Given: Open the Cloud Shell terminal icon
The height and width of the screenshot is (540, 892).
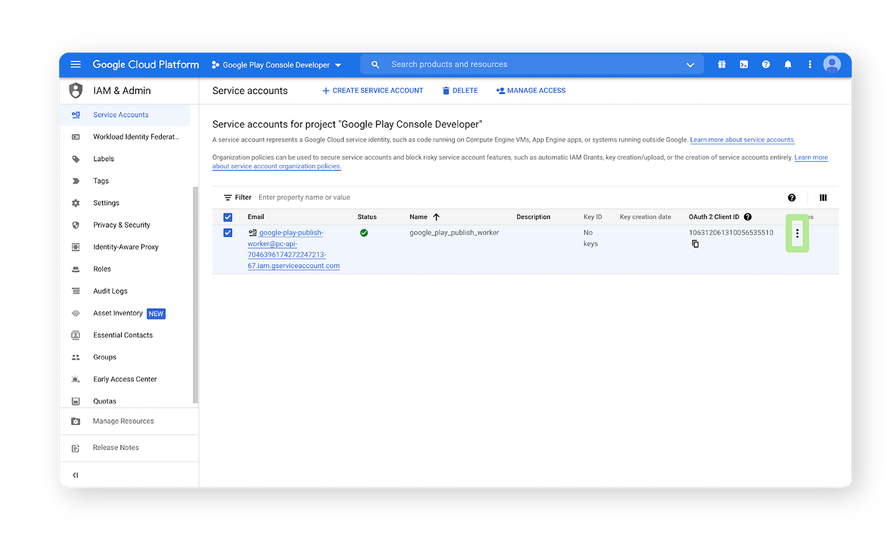Looking at the screenshot, I should click(x=744, y=64).
